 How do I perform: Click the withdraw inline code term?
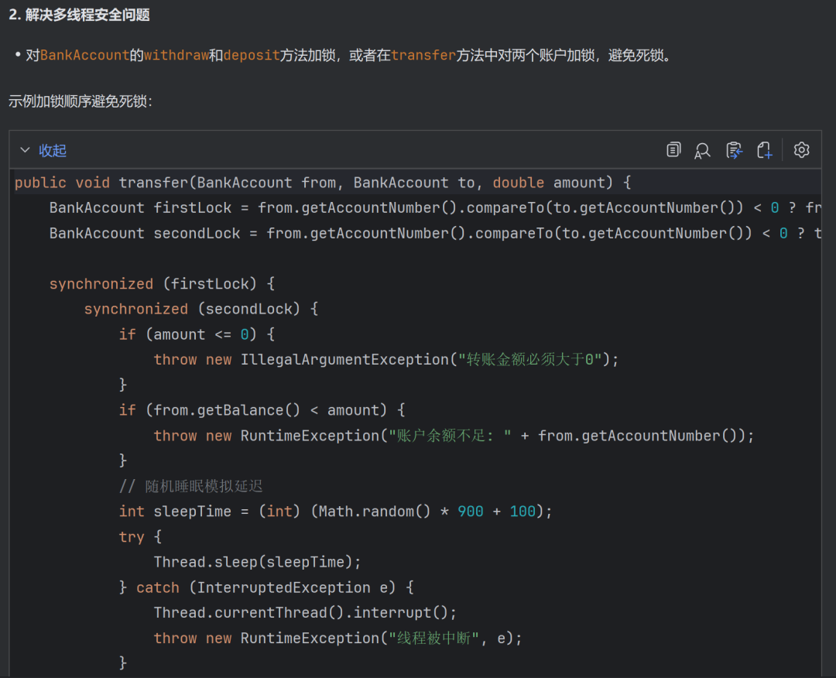[x=176, y=56]
